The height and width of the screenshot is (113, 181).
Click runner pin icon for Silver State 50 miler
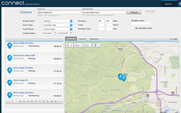[10, 46]
